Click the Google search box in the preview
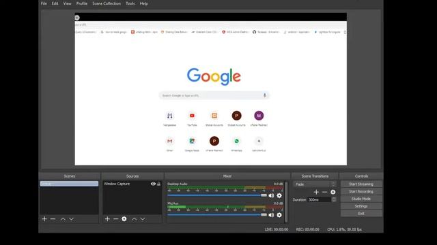Screen dimensions: 437x245 click(214, 95)
